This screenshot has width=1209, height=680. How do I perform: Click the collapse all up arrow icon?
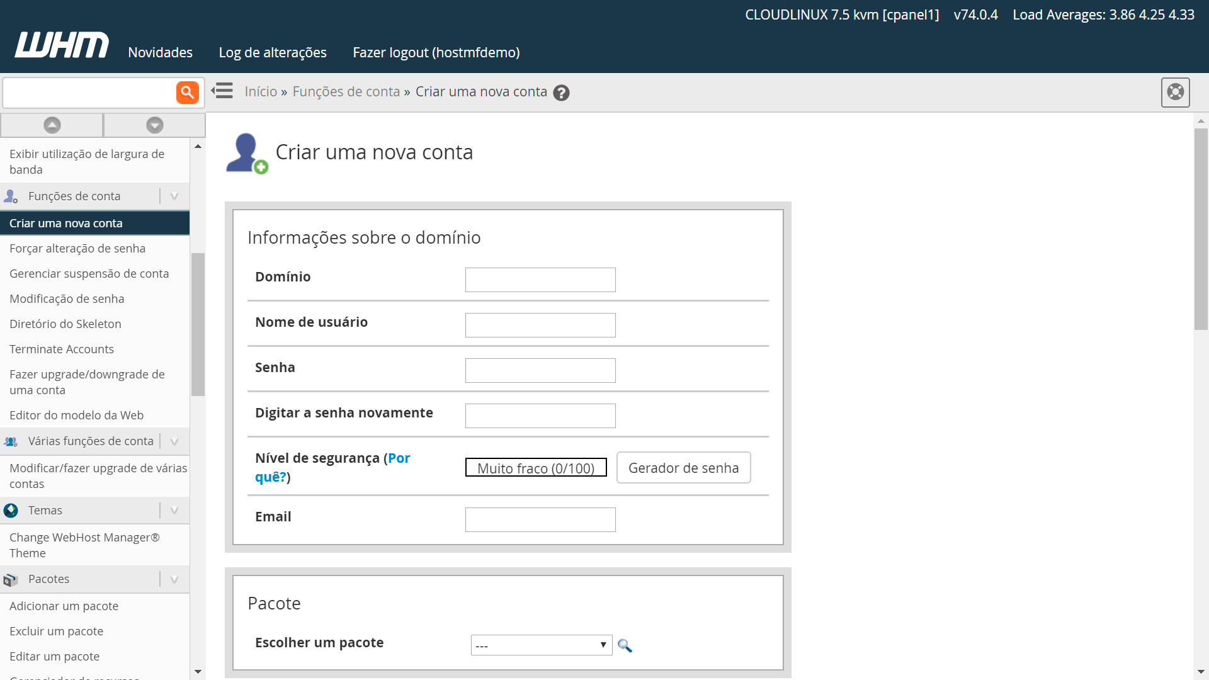point(52,125)
